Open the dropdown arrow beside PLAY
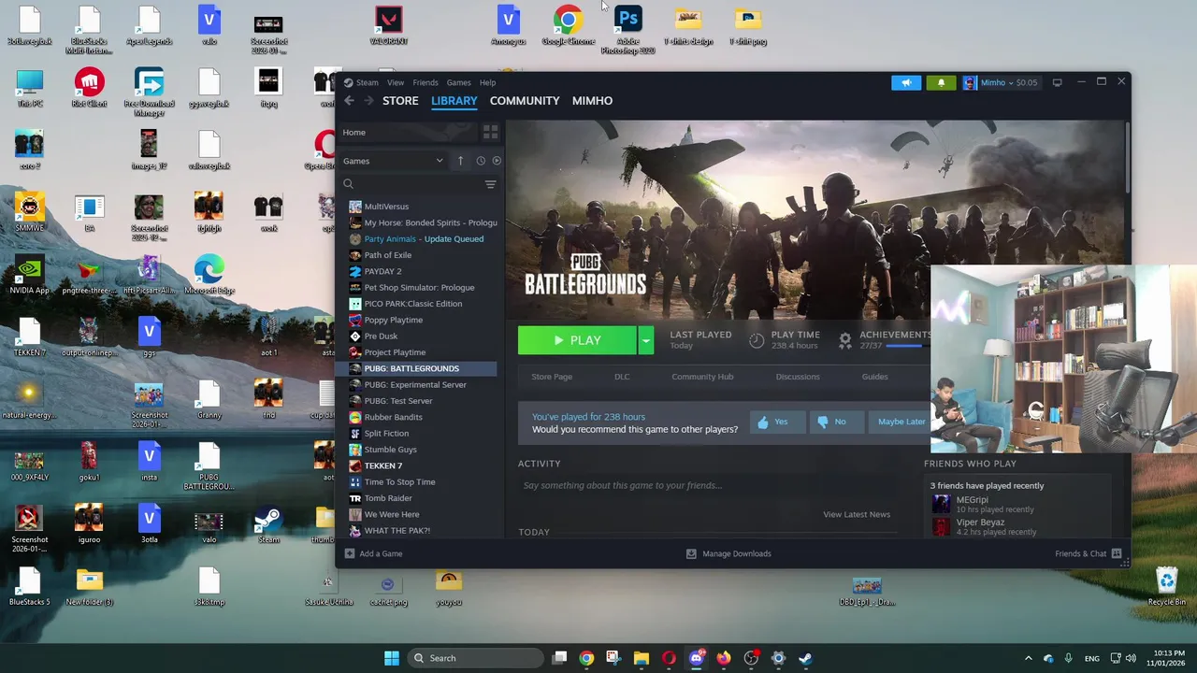1197x673 pixels. click(645, 340)
